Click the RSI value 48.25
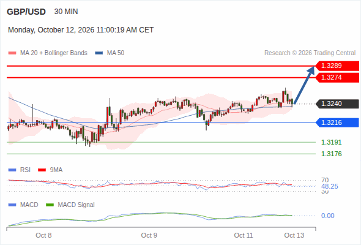The image size is (361, 245). click(x=330, y=186)
